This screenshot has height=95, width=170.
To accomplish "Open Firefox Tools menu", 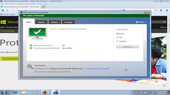I will click(40, 4).
